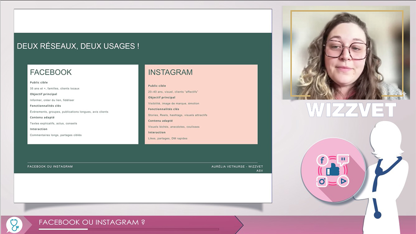The image size is (416, 234).
Task: Click the stethoscope logo in bottom banner
Action: 14,225
